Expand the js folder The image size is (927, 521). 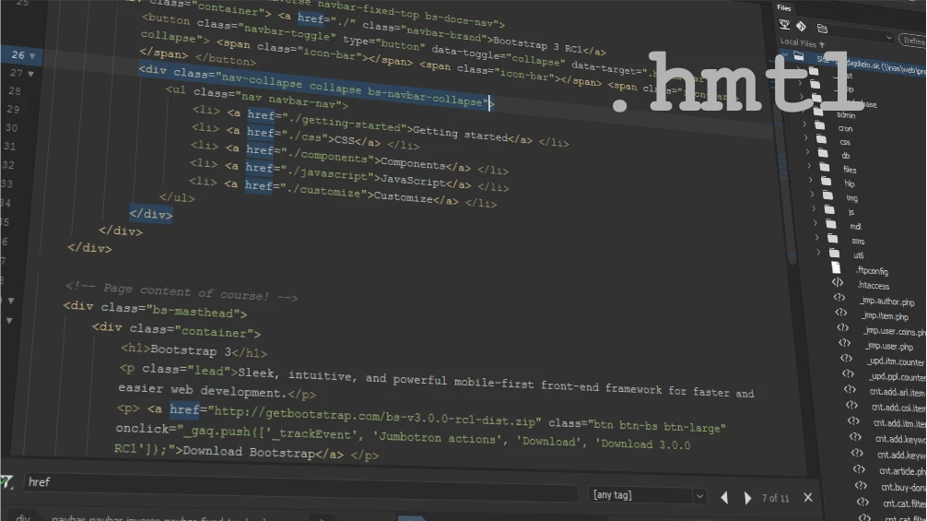(814, 208)
